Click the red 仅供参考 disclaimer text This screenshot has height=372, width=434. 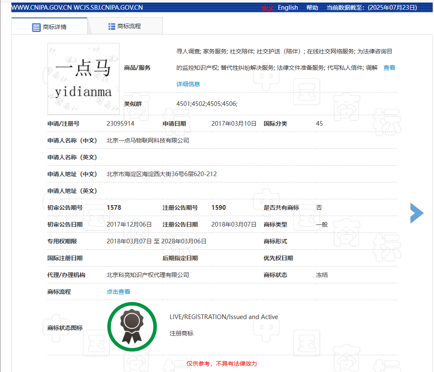222,364
